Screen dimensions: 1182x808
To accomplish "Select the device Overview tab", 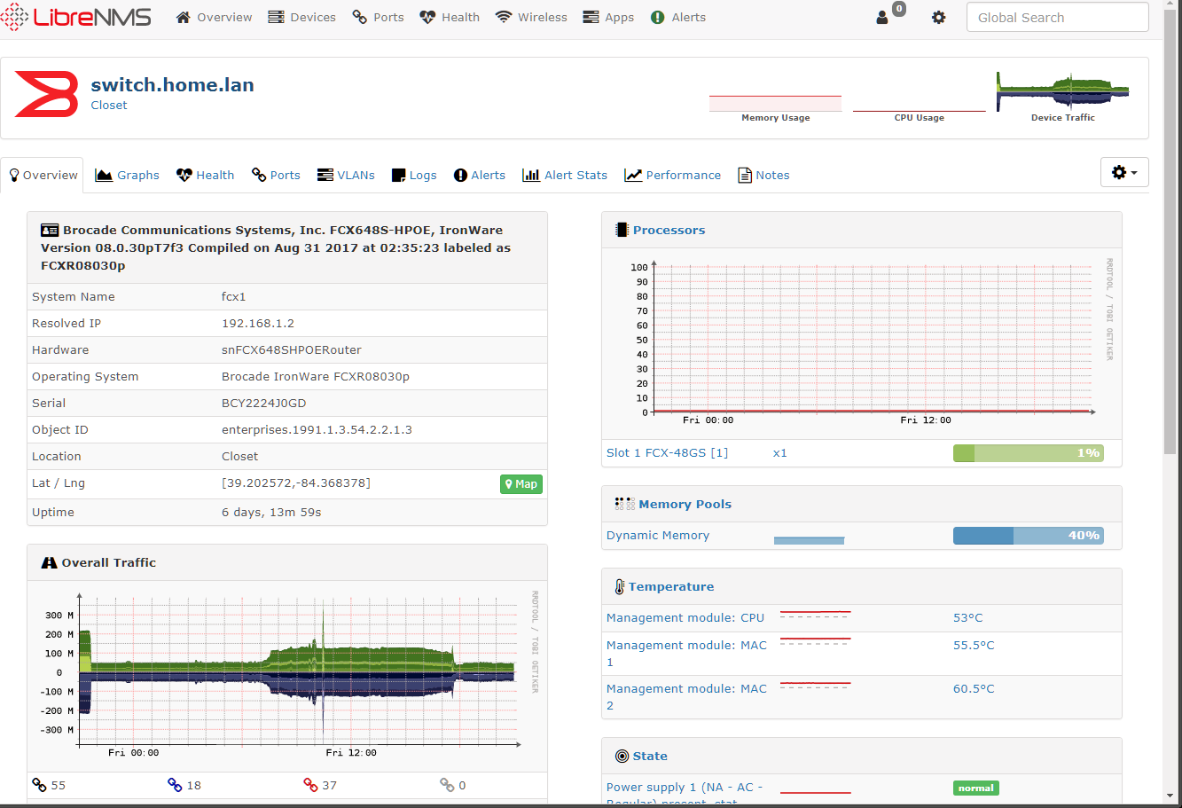I will pyautogui.click(x=43, y=175).
